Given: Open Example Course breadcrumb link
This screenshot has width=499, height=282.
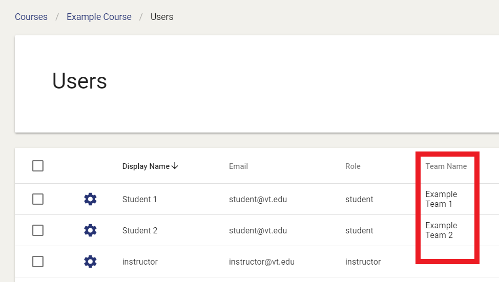Looking at the screenshot, I should pyautogui.click(x=99, y=17).
